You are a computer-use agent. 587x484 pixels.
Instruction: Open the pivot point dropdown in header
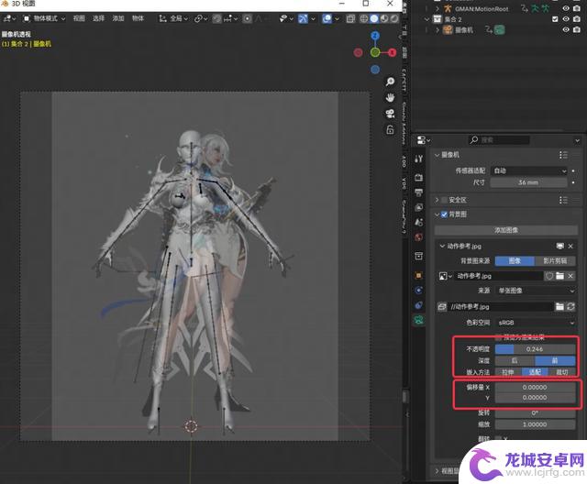[x=201, y=18]
